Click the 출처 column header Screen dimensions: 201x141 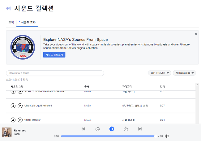pos(87,87)
